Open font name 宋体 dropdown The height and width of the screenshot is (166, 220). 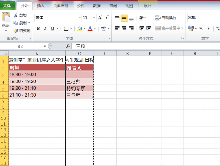[80, 18]
